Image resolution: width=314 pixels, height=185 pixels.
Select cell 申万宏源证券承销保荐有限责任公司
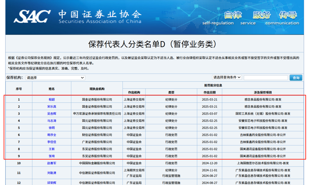[97, 114]
